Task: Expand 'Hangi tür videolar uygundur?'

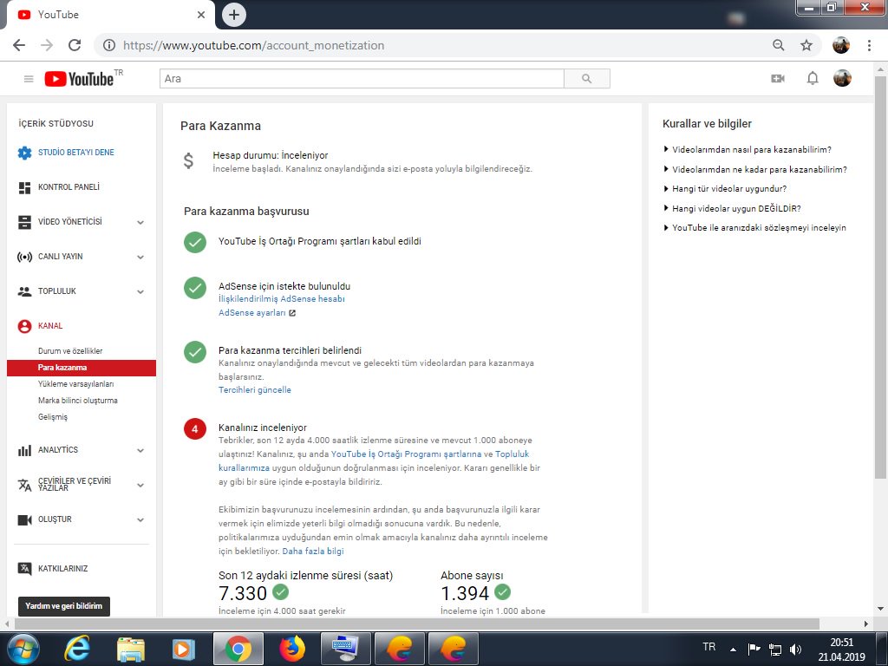Action: (725, 188)
